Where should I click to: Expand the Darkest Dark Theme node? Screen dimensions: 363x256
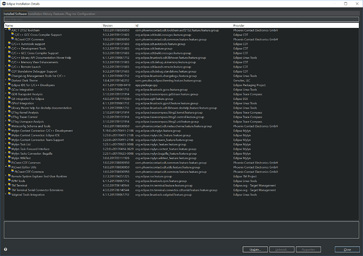6,80
